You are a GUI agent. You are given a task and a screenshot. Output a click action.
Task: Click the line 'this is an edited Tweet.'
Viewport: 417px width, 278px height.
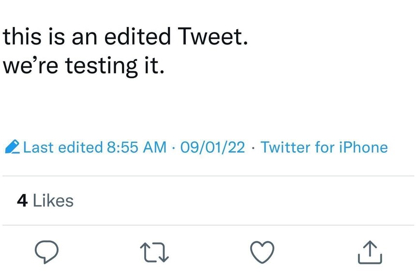125,36
